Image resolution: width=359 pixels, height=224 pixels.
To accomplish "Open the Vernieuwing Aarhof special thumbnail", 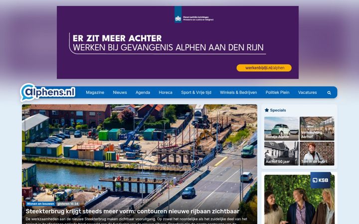I will (x=317, y=128).
